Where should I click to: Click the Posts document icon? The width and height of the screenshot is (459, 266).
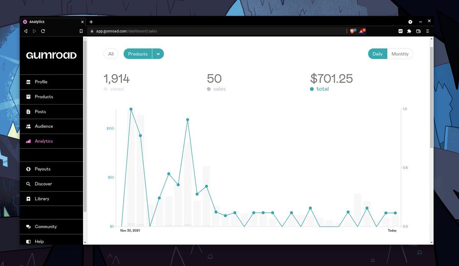click(x=28, y=112)
